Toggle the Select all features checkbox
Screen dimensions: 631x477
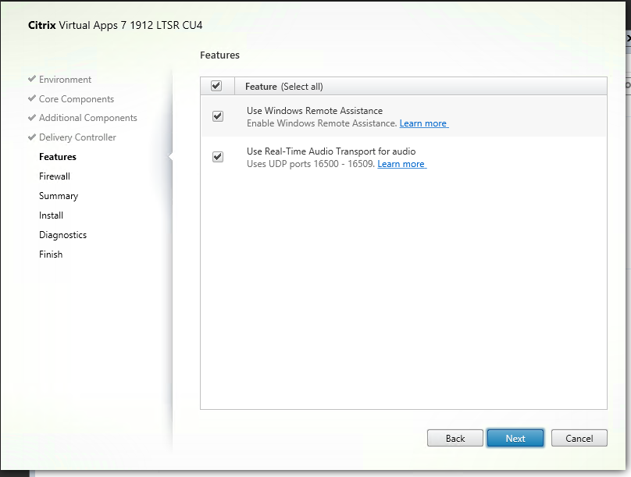216,86
